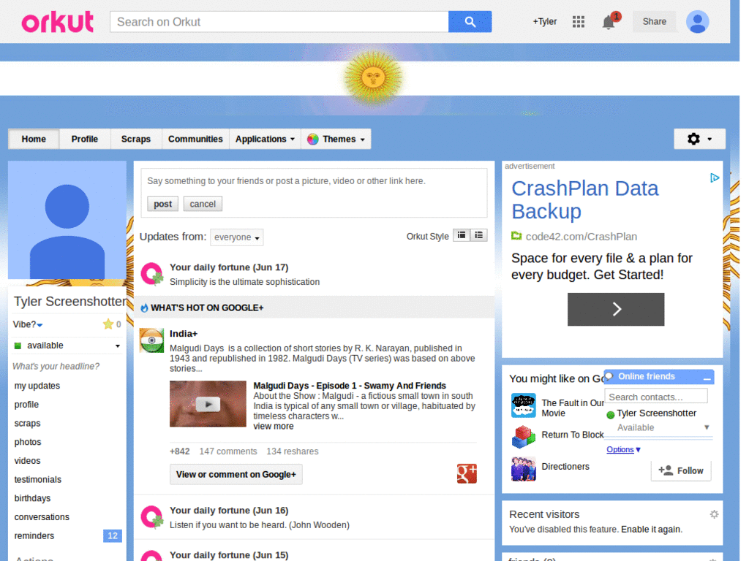Play the Malgudi Days video
Image resolution: width=749 pixels, height=561 pixels.
click(x=208, y=403)
